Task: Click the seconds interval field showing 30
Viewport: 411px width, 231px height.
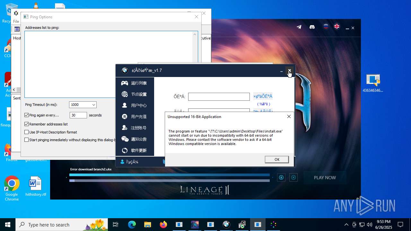Action: [78, 115]
